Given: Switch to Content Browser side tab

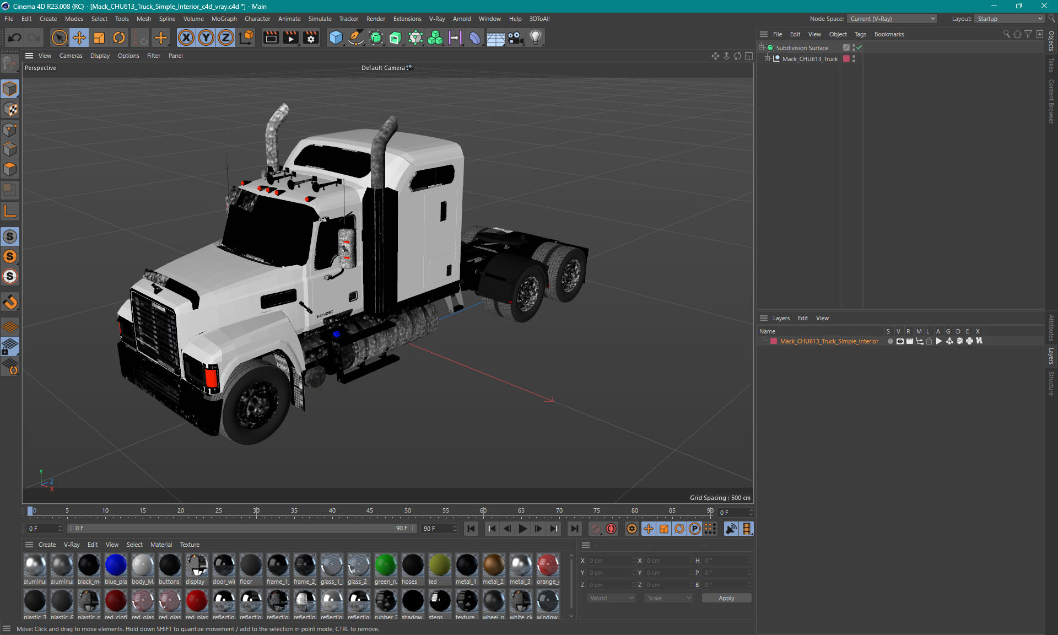Looking at the screenshot, I should (x=1051, y=101).
